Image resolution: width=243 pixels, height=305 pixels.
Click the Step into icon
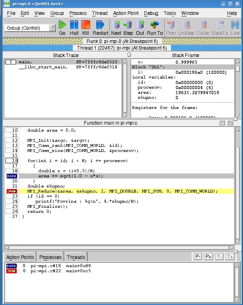click(128, 25)
